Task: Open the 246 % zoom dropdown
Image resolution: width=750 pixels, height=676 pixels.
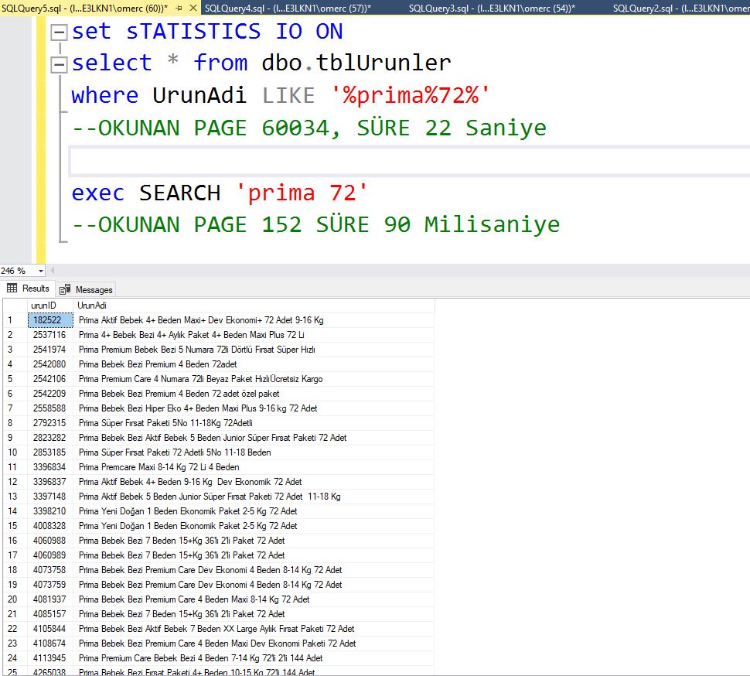Action: coord(40,271)
